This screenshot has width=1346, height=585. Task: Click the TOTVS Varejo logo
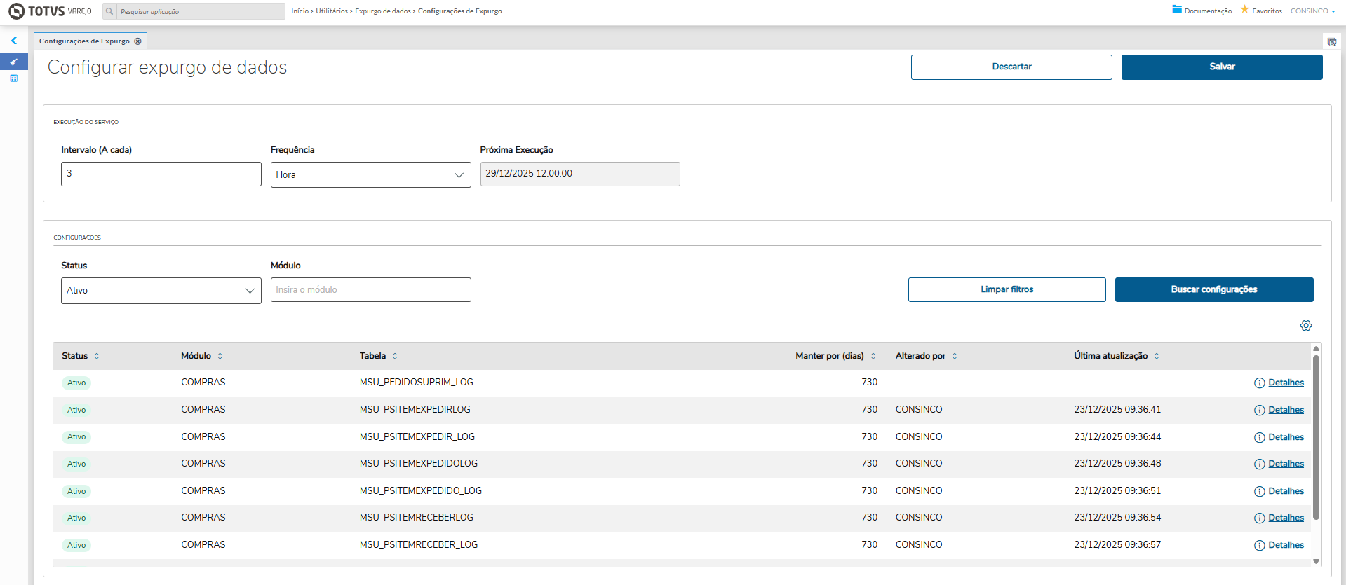50,11
